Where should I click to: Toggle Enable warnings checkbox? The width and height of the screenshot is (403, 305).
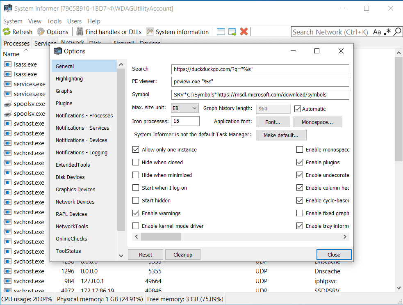[x=136, y=213]
